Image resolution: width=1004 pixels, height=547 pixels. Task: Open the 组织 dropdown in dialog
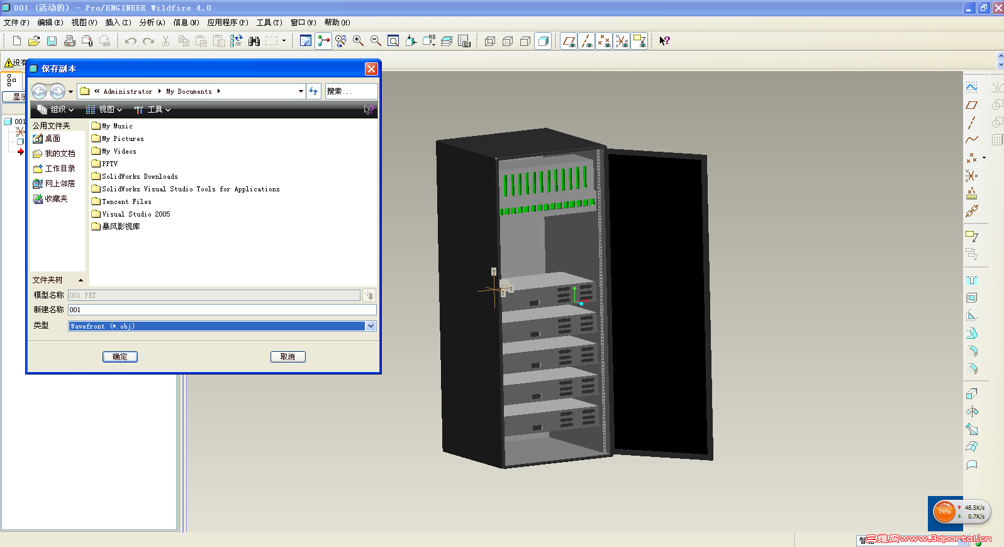coord(55,110)
